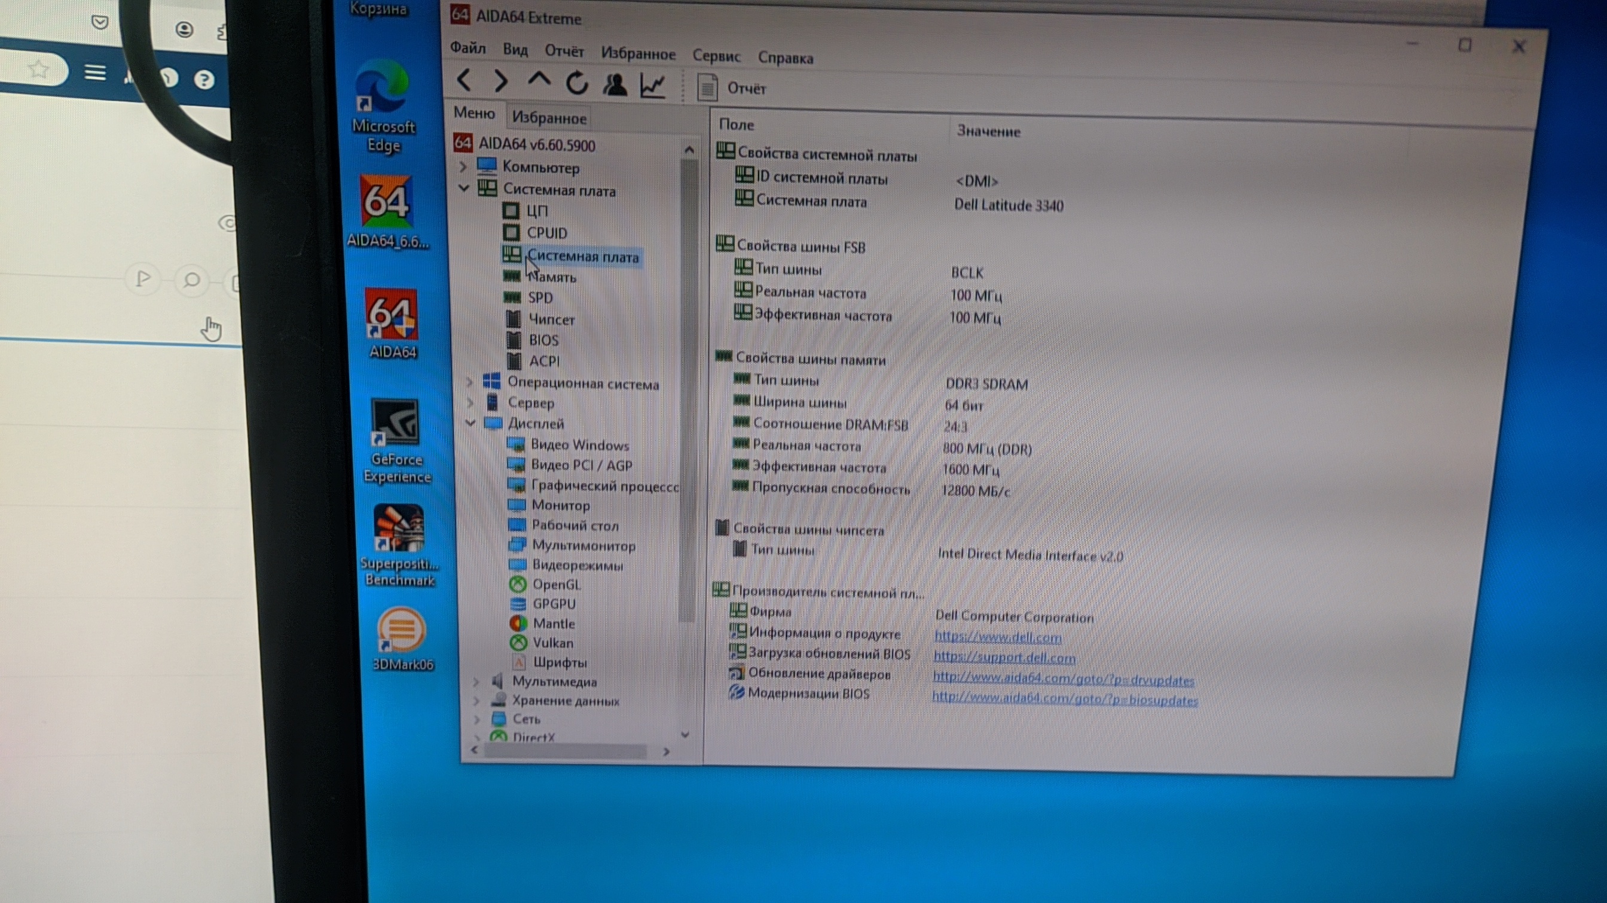
Task: Open the Избранное menu in the menu bar
Action: (638, 54)
